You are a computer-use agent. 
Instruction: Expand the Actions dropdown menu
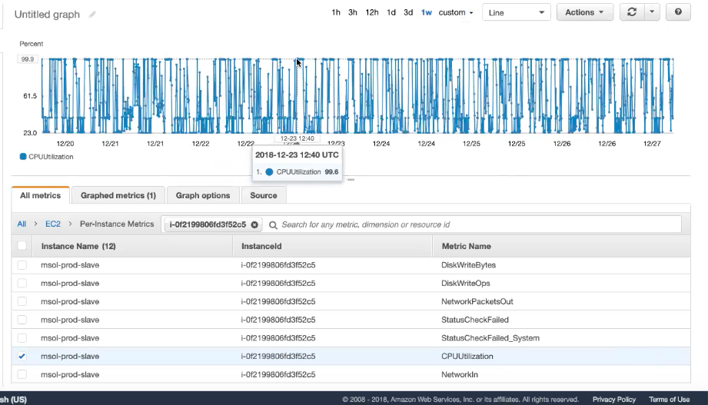point(585,12)
